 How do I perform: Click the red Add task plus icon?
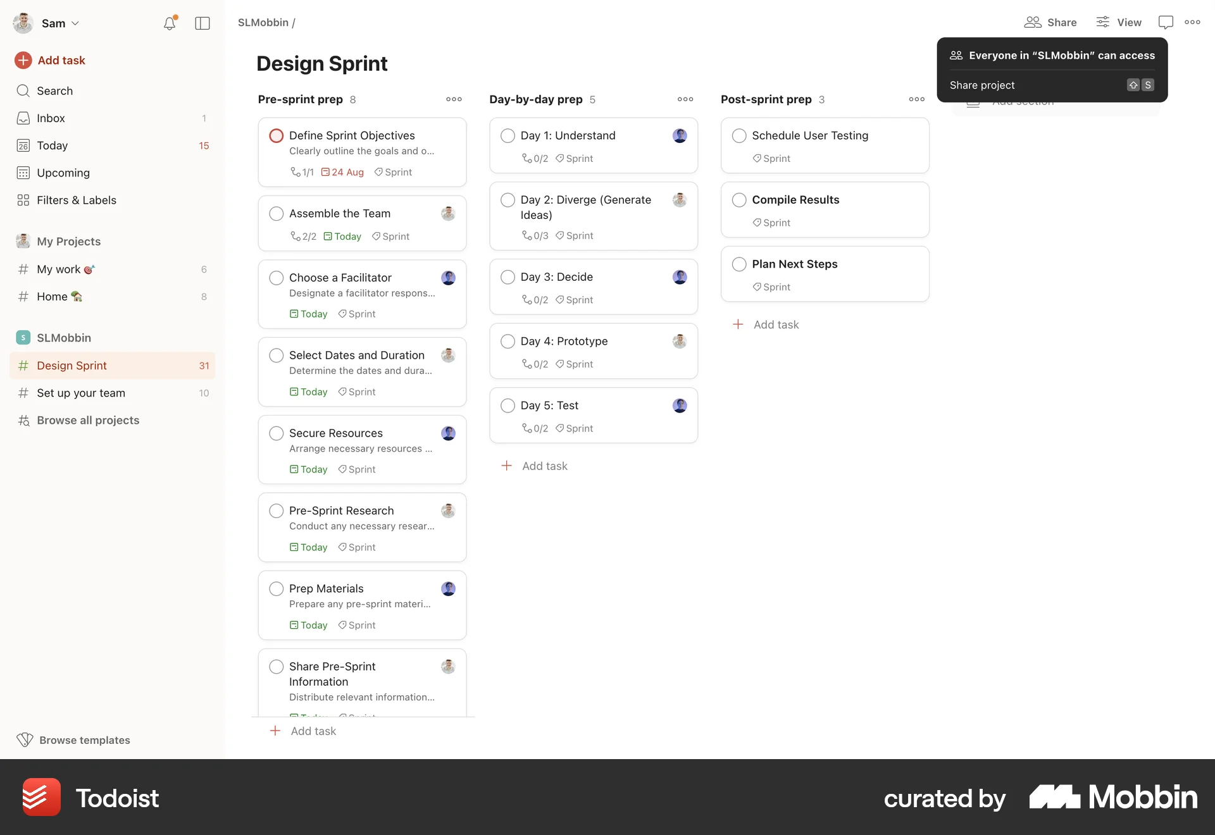[23, 60]
